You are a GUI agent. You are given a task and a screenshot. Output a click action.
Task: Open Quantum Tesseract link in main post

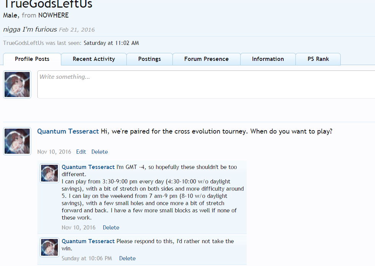(x=68, y=131)
